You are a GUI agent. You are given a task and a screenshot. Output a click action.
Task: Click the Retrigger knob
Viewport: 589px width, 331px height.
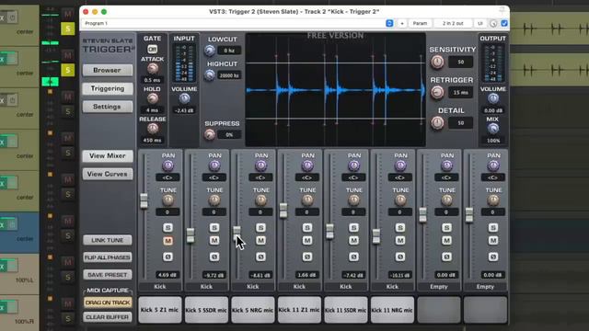437,92
